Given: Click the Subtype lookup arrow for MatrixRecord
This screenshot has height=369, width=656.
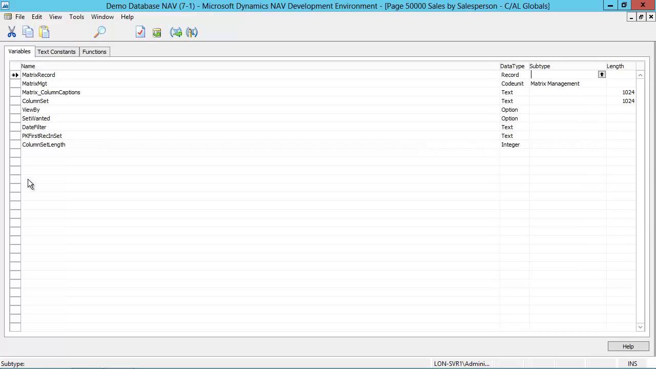Looking at the screenshot, I should point(602,75).
